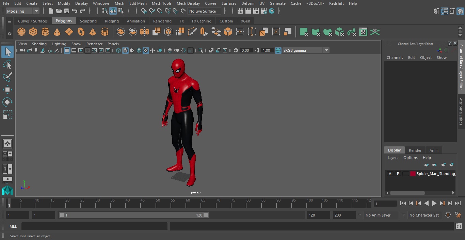This screenshot has height=240, width=465.
Task: Click the Mirror geometry shelf icon
Action: click(144, 32)
